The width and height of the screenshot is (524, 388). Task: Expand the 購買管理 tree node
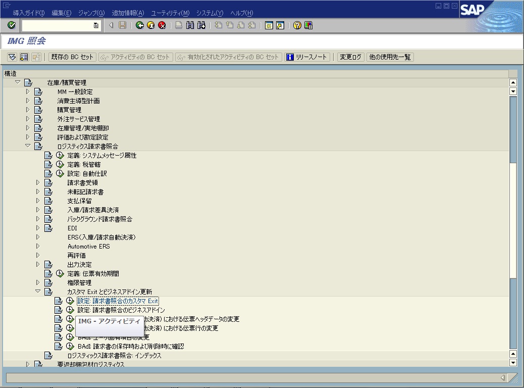click(28, 110)
